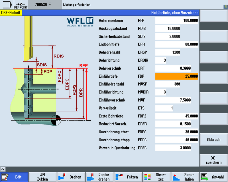Image resolution: width=228 pixels, height=182 pixels.
Task: Select the Edit pencil icon
Action: 5,177
